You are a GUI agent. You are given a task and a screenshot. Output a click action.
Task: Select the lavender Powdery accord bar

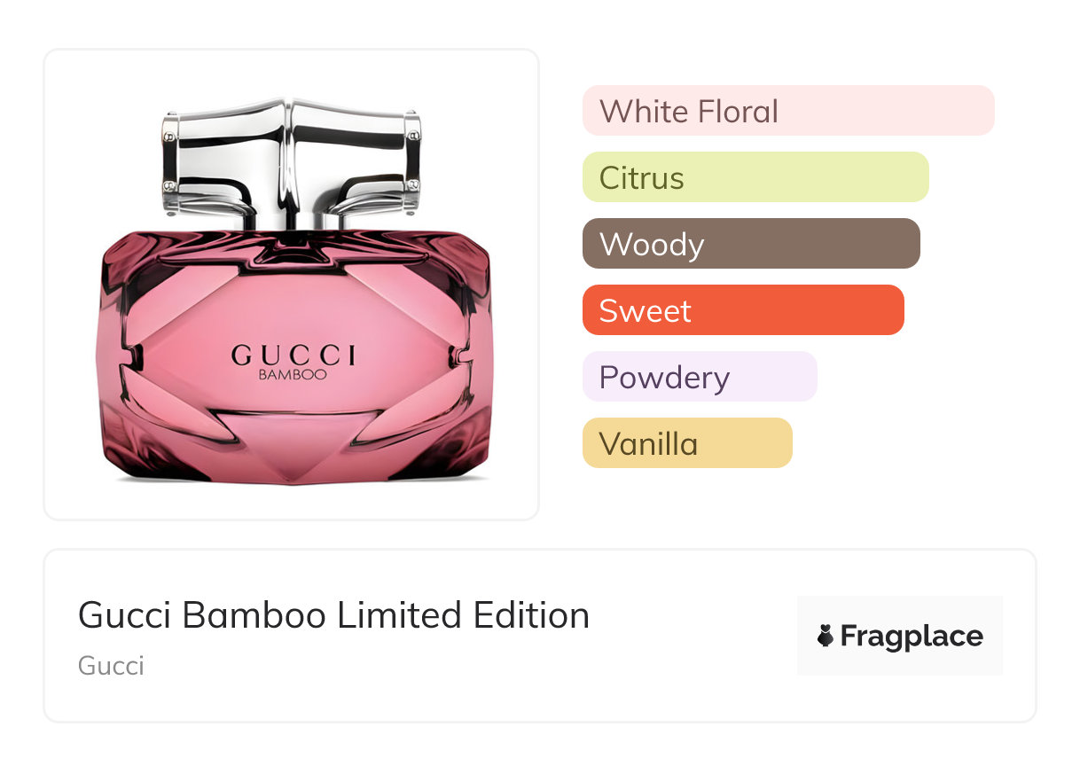point(699,377)
